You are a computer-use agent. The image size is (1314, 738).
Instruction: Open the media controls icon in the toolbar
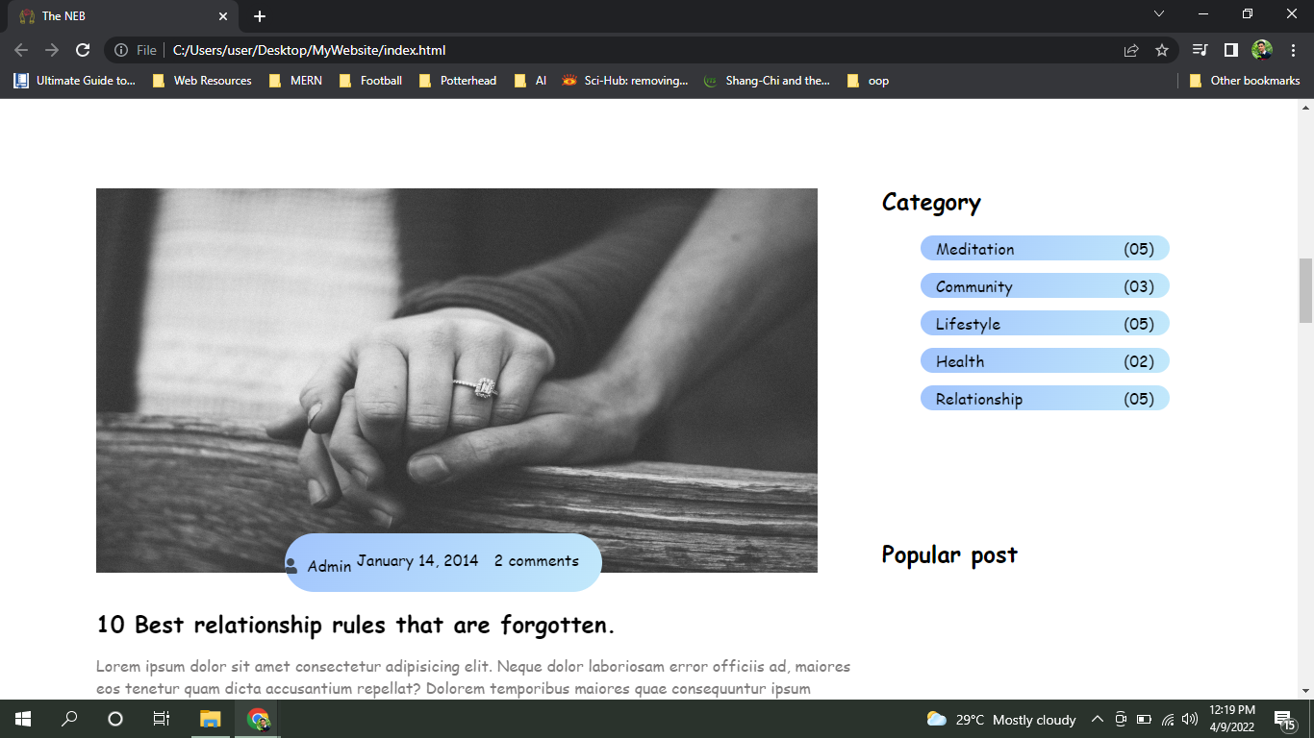pos(1198,49)
